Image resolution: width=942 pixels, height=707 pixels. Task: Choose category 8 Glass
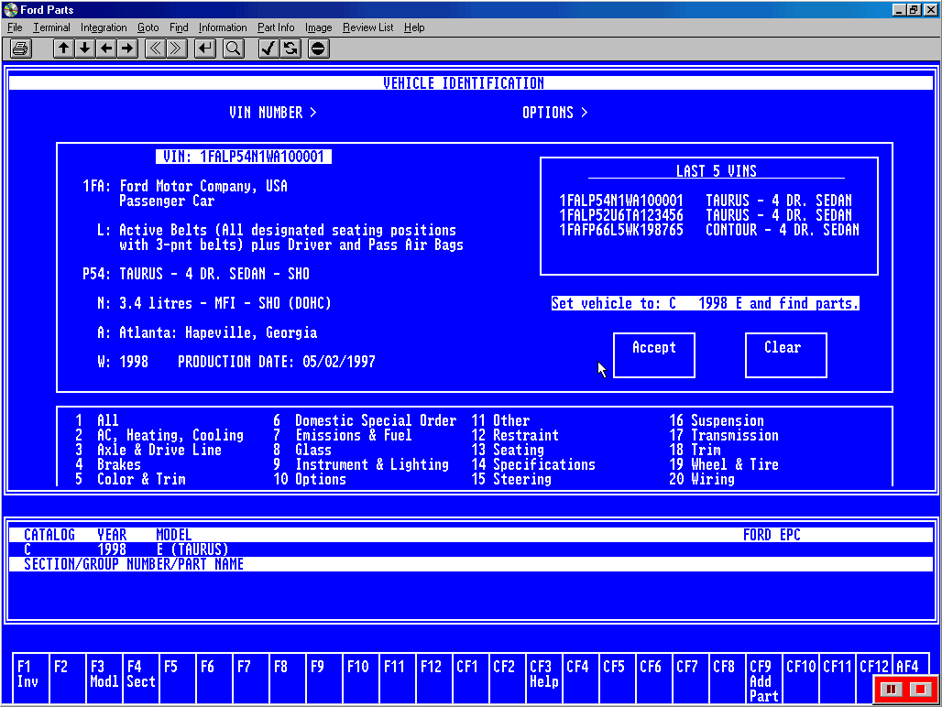[x=301, y=450]
